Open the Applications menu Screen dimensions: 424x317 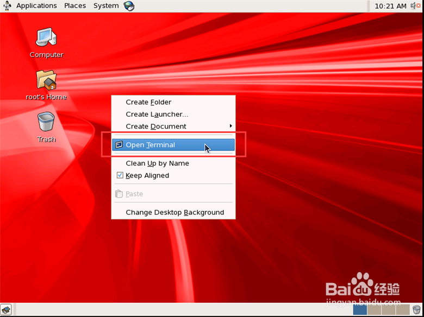[36, 5]
